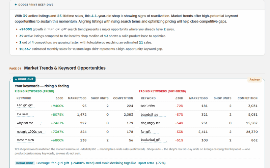Click the 'basketball gift' keyword
This screenshot has width=270, height=168.
(151, 140)
